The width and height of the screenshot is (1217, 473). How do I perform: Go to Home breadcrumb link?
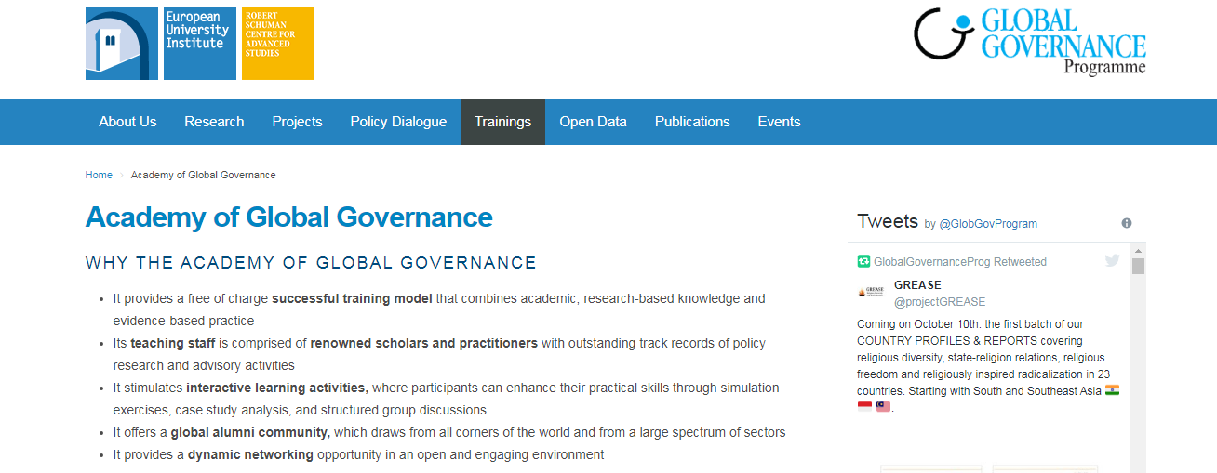99,175
